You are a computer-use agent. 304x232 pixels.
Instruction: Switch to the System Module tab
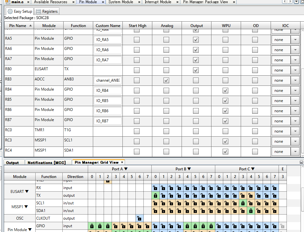tap(121, 2)
